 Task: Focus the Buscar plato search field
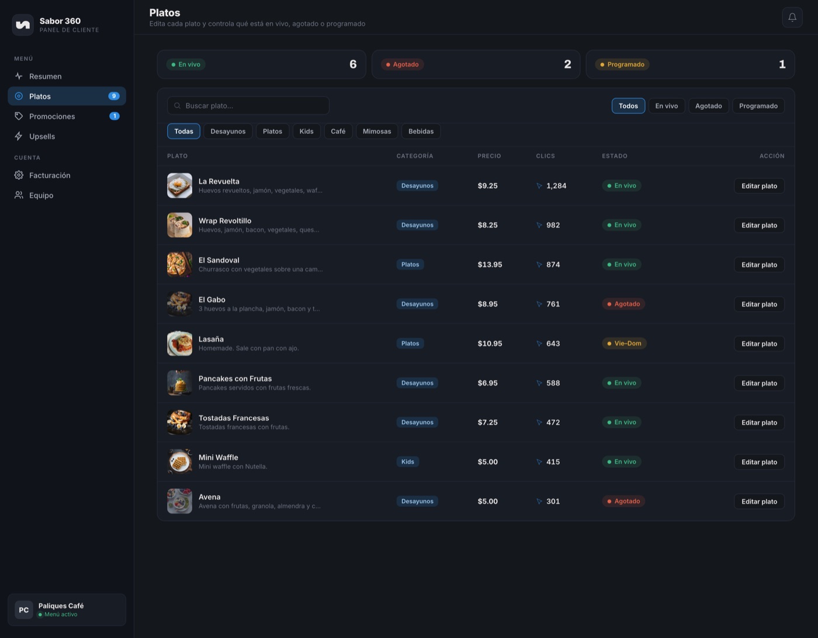pyautogui.click(x=248, y=106)
